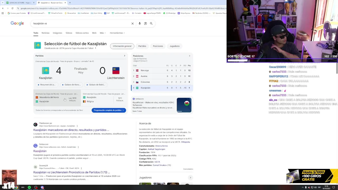Open the tab search dropdown arrow
338x190 pixels.
[2, 3]
